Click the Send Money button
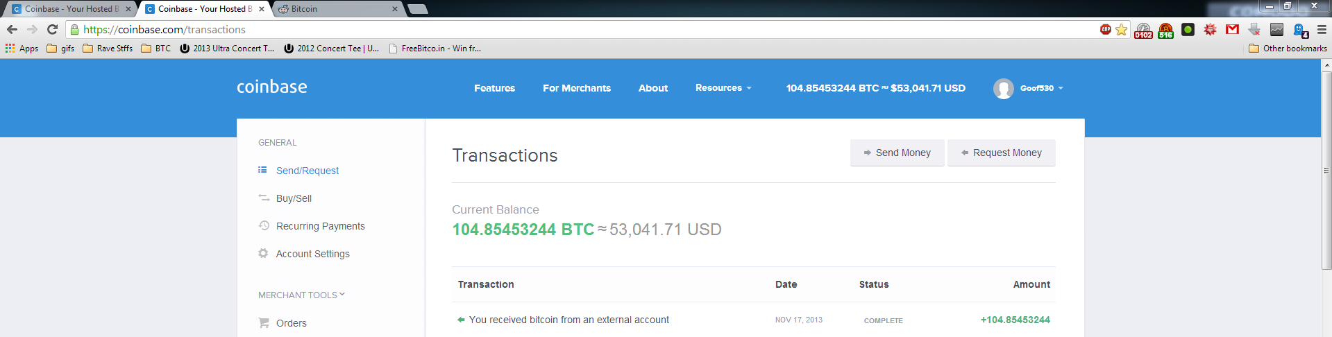The image size is (1332, 337). coord(897,153)
